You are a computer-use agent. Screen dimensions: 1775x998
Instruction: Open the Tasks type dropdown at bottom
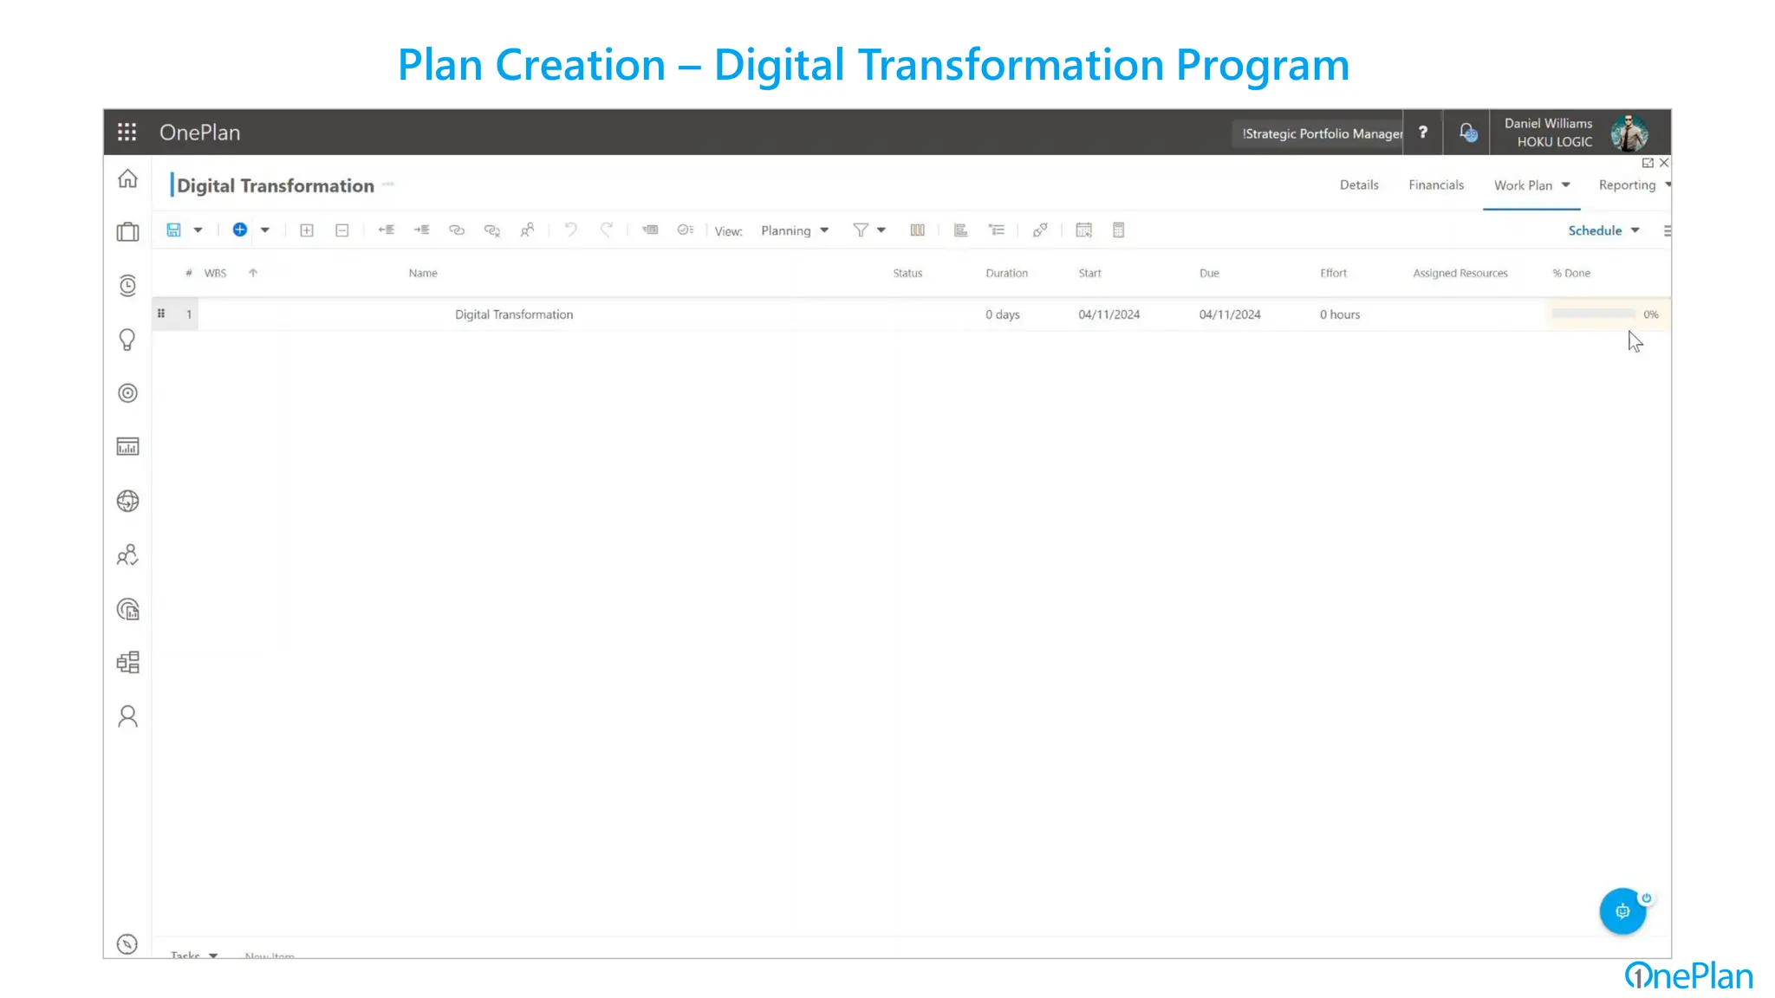(x=194, y=955)
